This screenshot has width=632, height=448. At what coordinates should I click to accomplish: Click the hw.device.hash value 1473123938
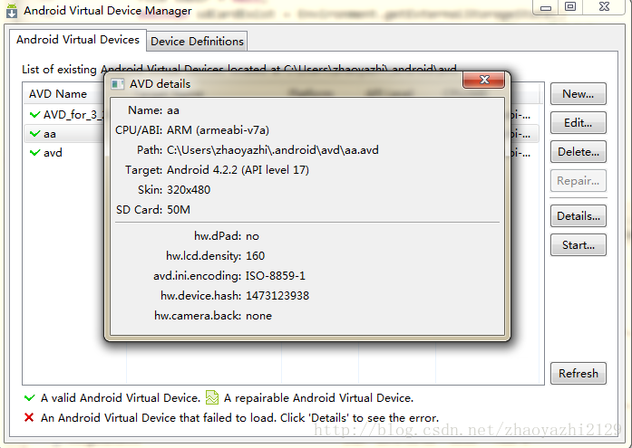277,296
